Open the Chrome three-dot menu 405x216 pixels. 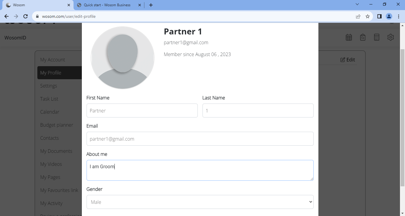tap(398, 16)
